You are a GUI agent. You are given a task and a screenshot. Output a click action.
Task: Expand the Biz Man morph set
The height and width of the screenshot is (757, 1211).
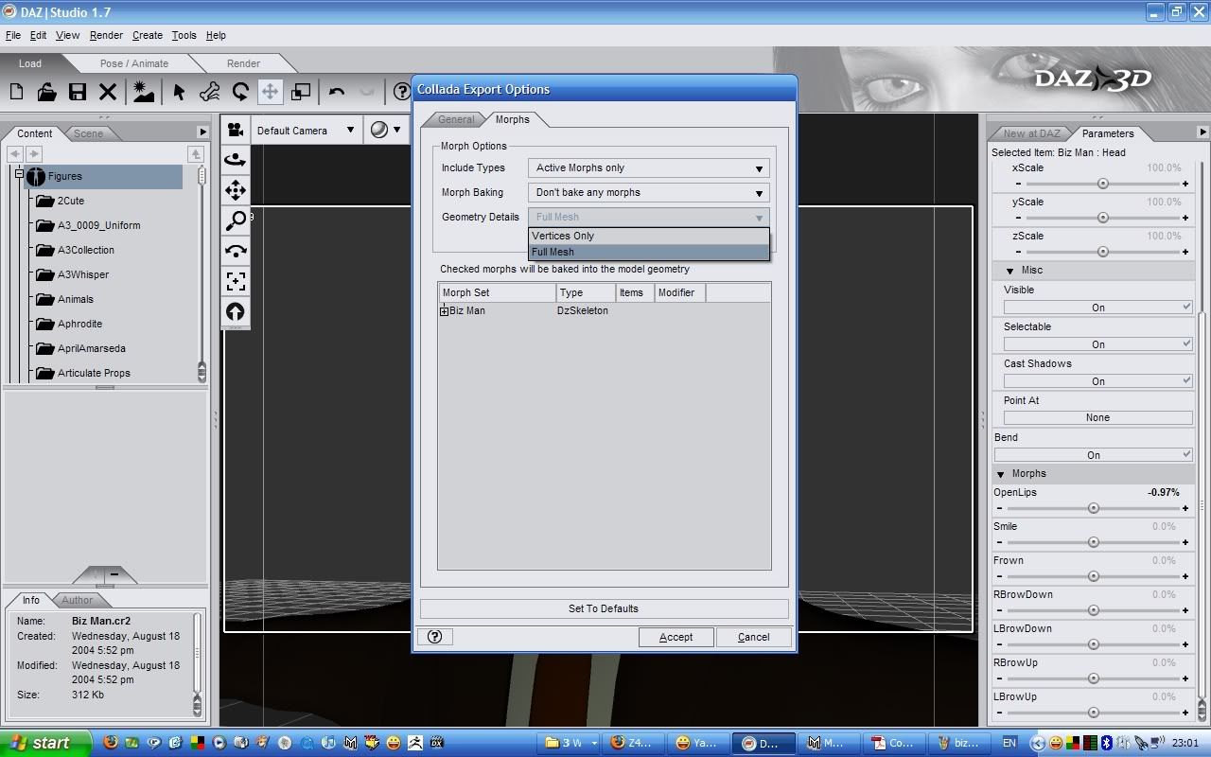(444, 311)
